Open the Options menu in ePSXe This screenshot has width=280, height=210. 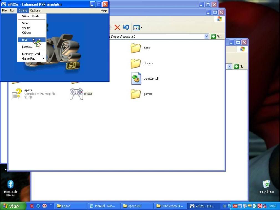coord(35,11)
